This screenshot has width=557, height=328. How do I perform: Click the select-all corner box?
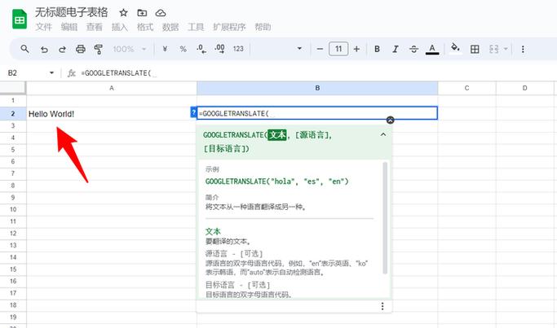tap(13, 88)
